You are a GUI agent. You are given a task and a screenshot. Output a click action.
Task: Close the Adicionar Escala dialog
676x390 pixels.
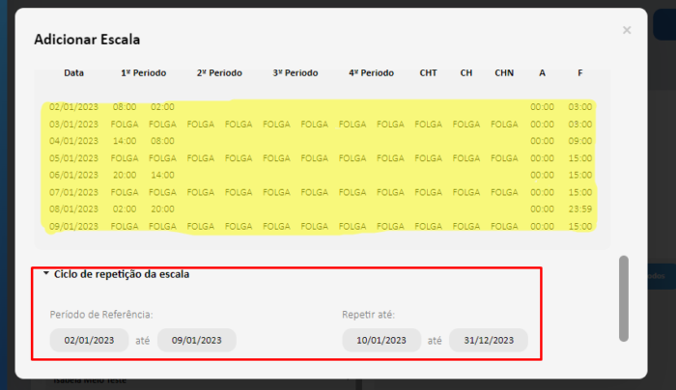coord(627,31)
